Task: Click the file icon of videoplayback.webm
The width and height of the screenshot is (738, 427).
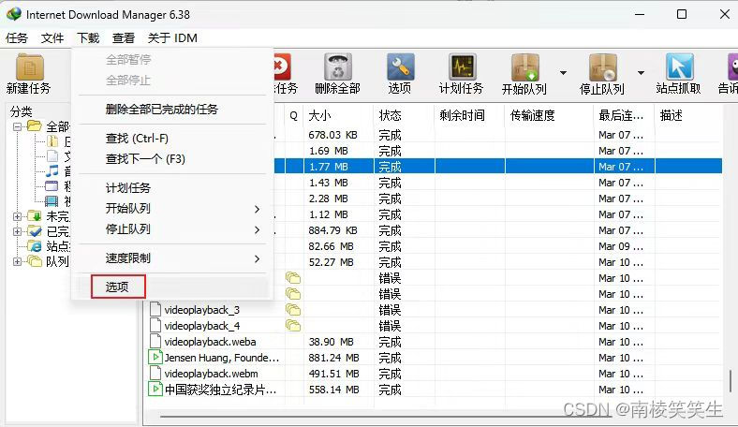Action: [155, 374]
